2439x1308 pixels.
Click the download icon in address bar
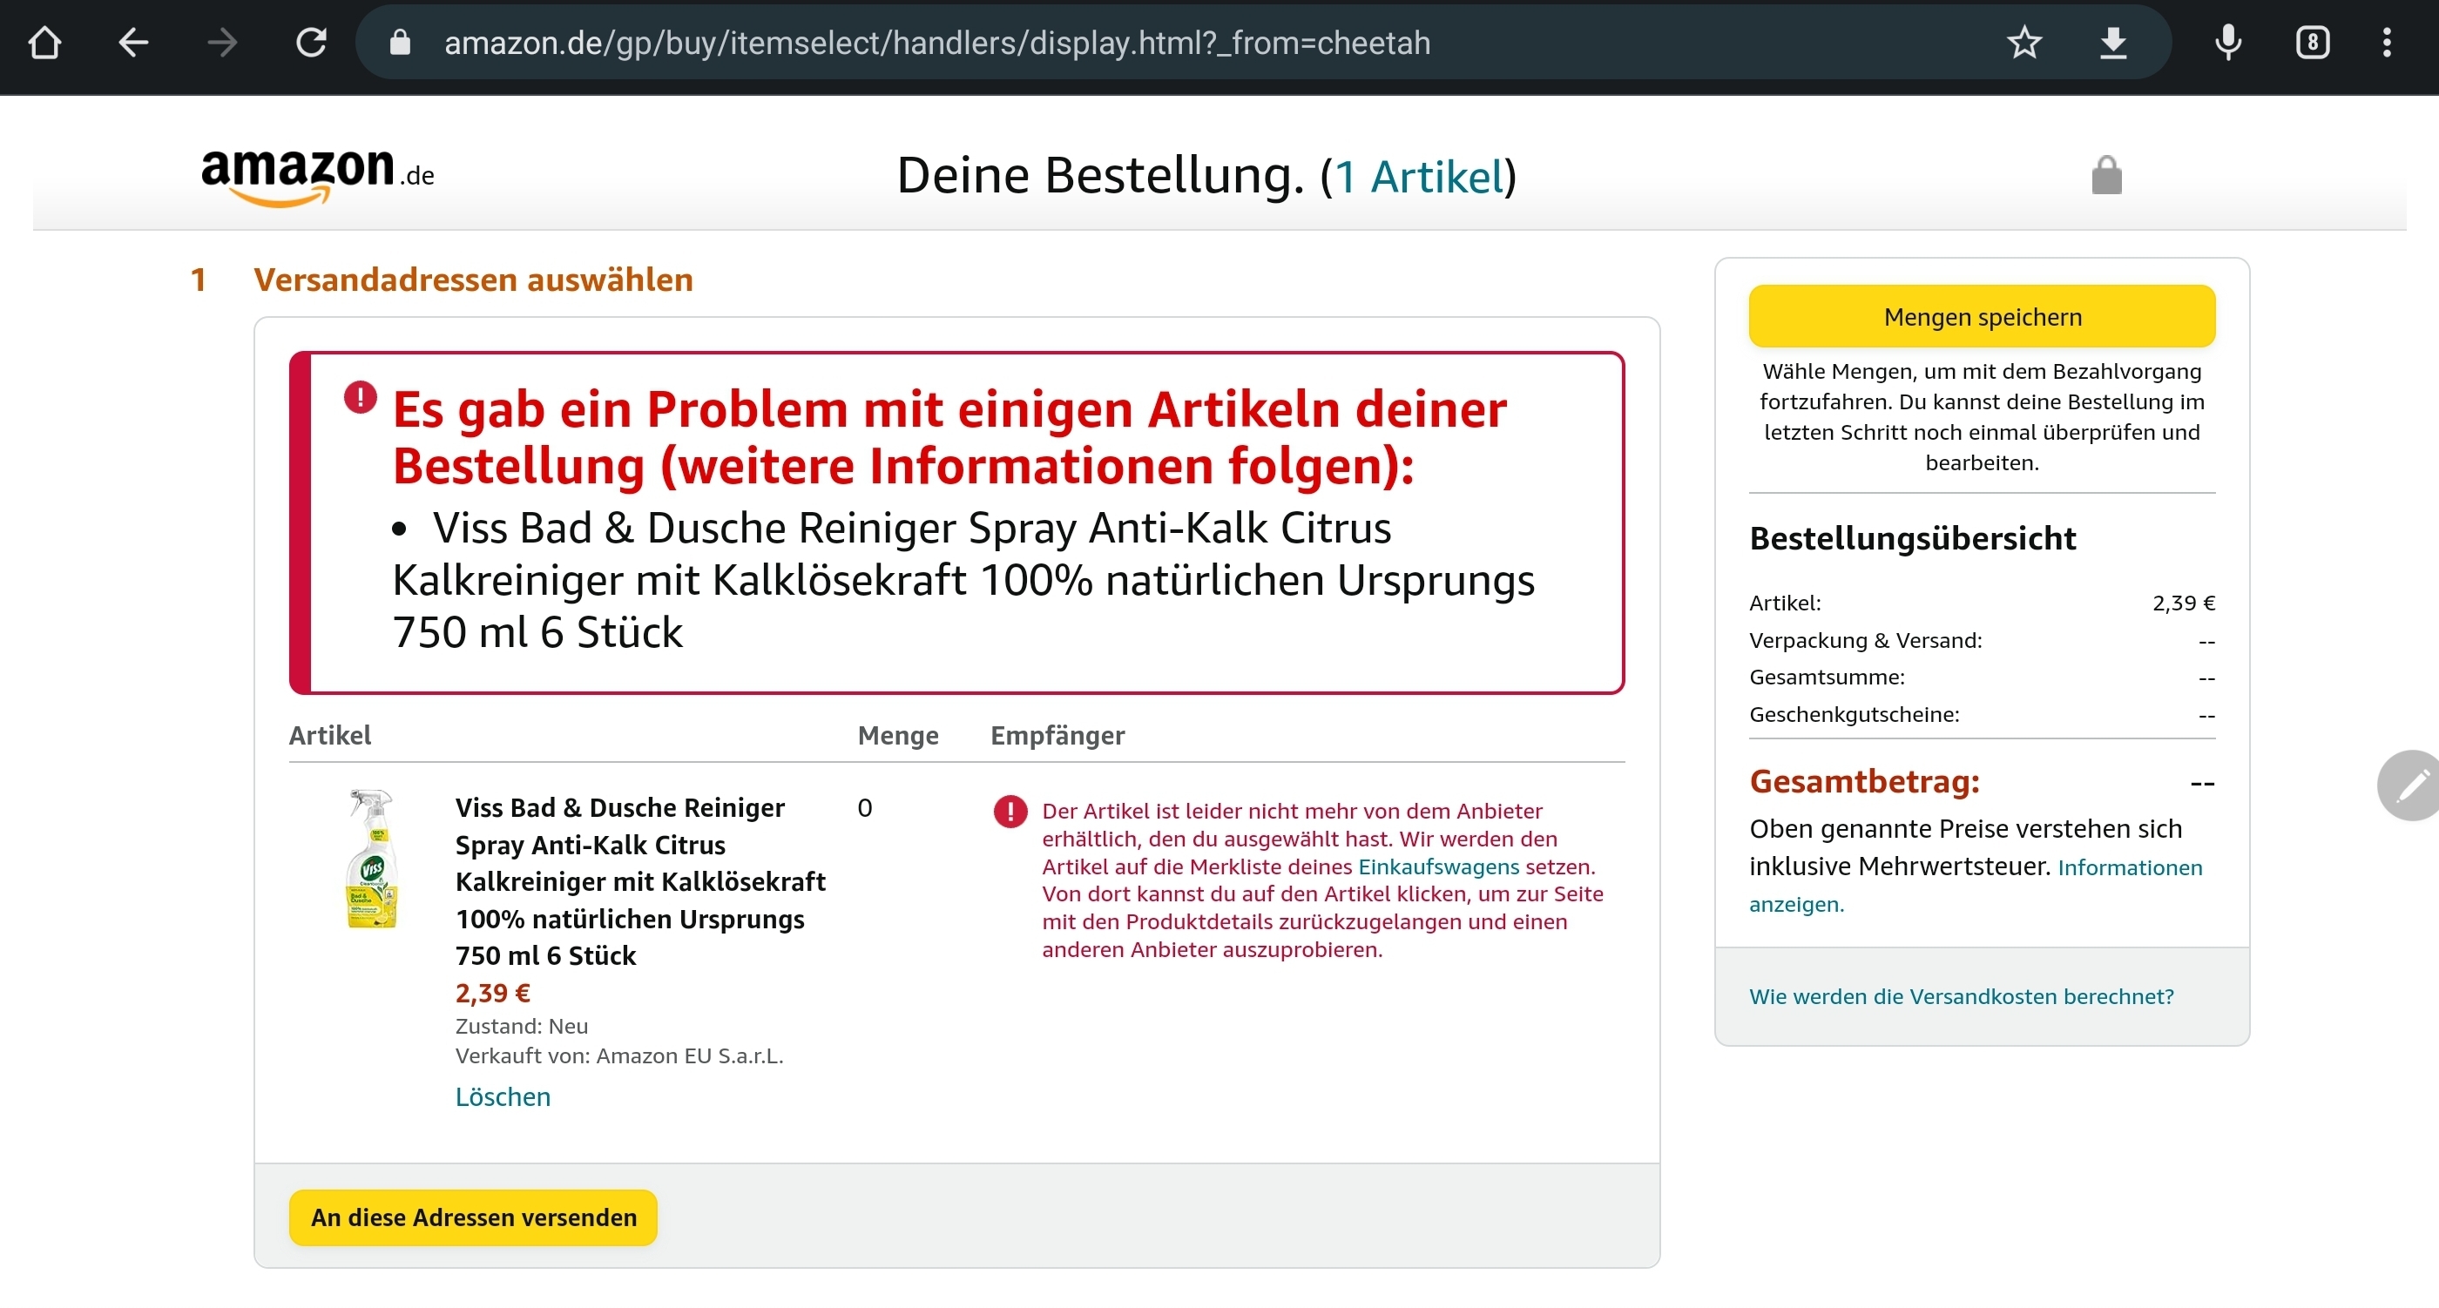point(2113,43)
